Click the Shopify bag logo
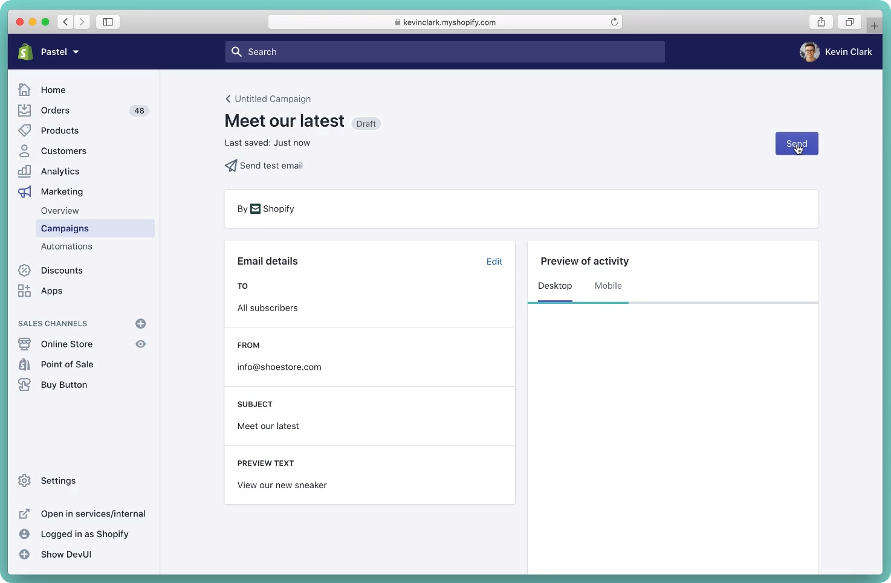The width and height of the screenshot is (891, 583). 25,52
